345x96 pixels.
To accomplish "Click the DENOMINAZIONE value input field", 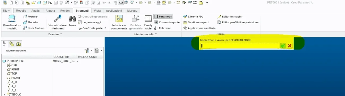I will tap(240, 46).
